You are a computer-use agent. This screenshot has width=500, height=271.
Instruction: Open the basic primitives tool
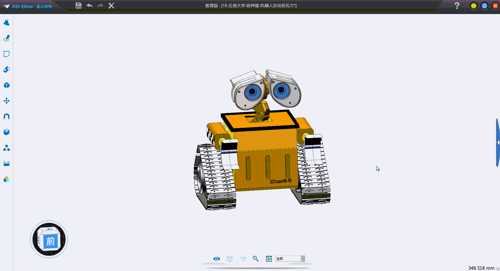(x=7, y=23)
